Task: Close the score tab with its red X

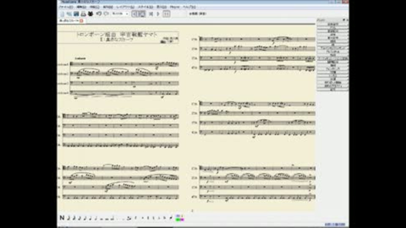Action: pyautogui.click(x=81, y=21)
